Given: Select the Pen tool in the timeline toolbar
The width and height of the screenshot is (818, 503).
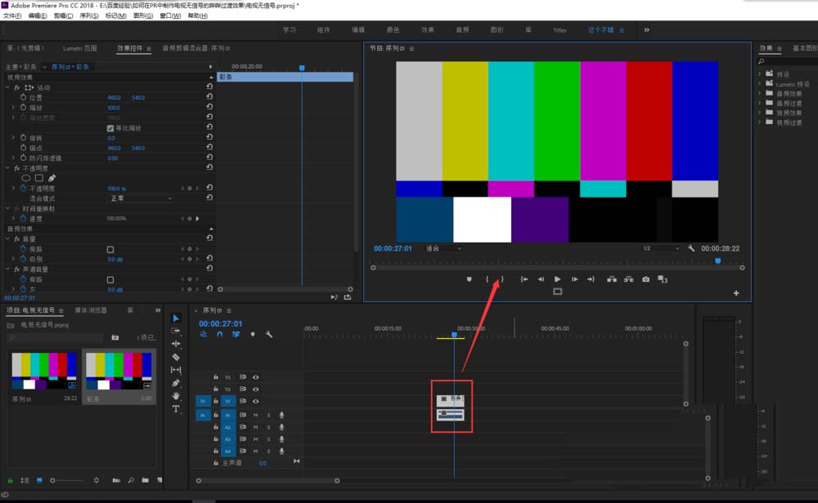Looking at the screenshot, I should click(x=177, y=383).
